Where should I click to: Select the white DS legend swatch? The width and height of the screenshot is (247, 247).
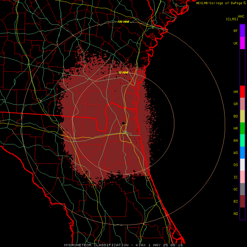242,165
